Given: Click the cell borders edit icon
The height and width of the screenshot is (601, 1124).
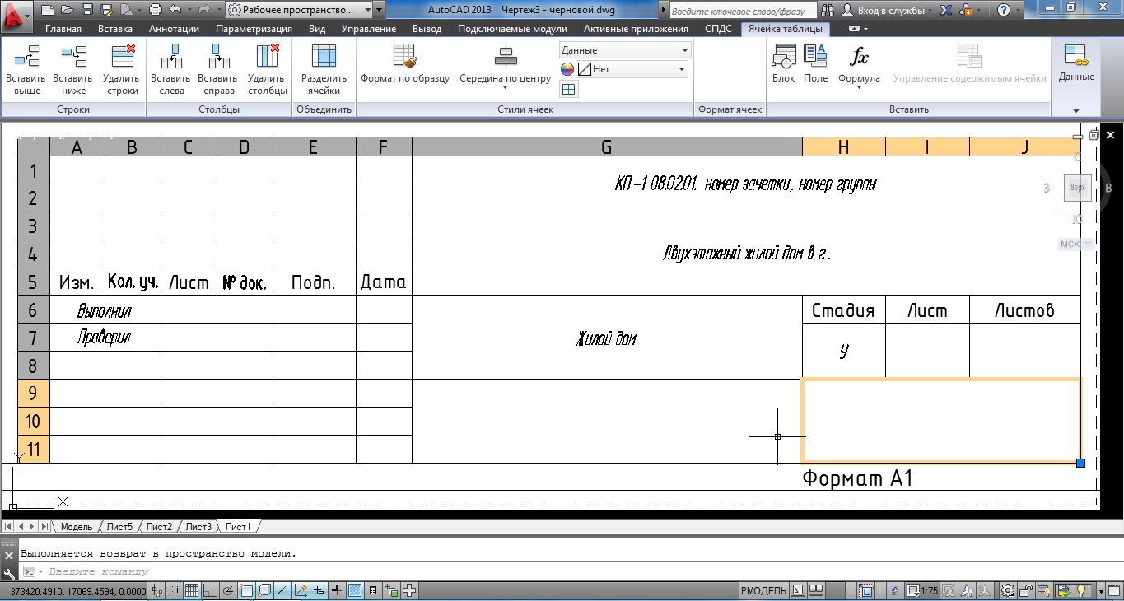Looking at the screenshot, I should [568, 89].
